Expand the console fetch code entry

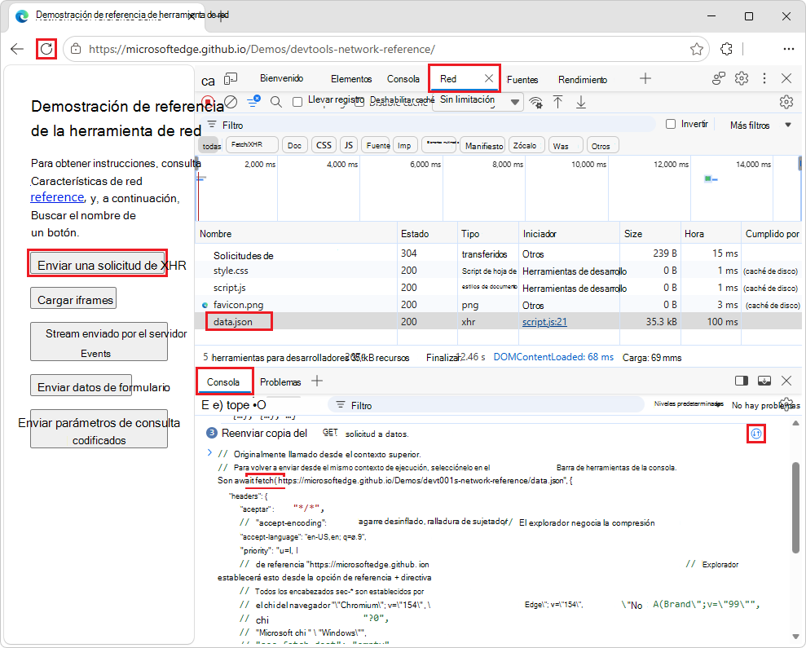click(x=209, y=452)
